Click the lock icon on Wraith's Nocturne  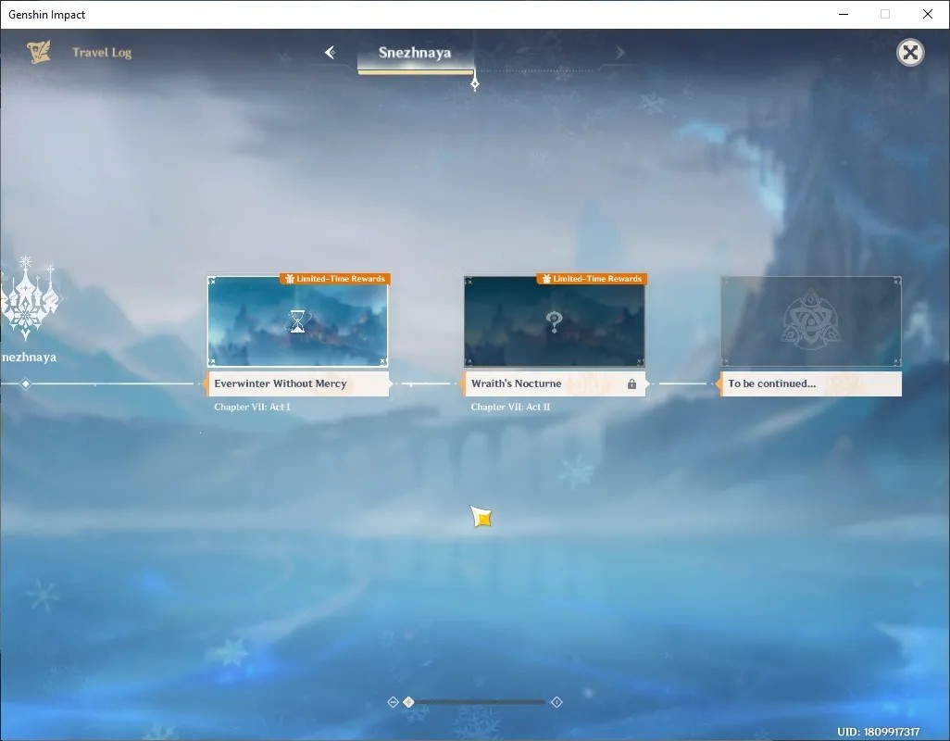coord(631,384)
